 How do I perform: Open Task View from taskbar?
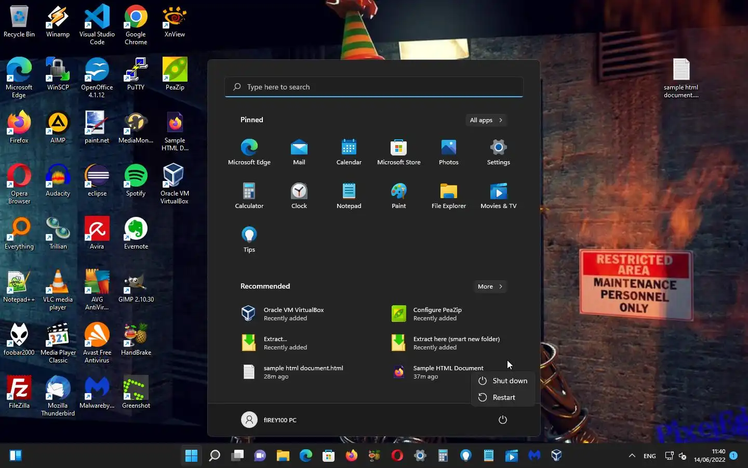point(237,456)
